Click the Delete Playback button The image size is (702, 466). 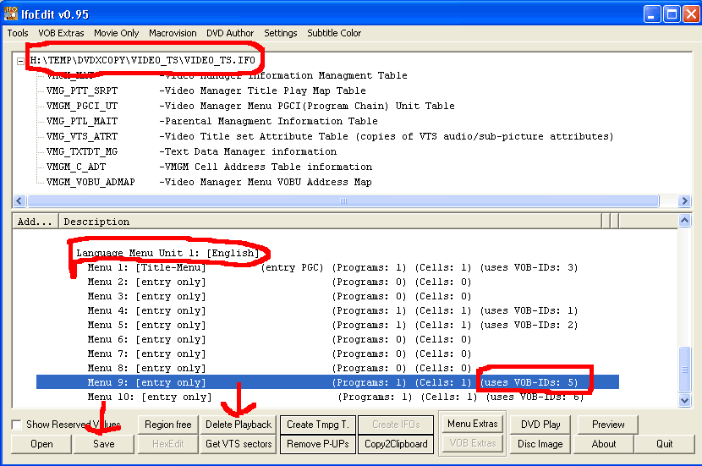pos(239,425)
